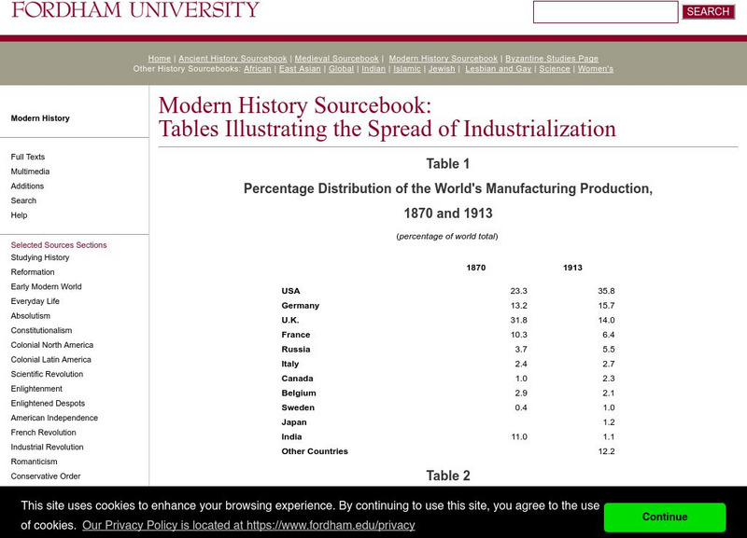Select the French Revolution section
Viewport: 747px width, 538px height.
click(42, 432)
